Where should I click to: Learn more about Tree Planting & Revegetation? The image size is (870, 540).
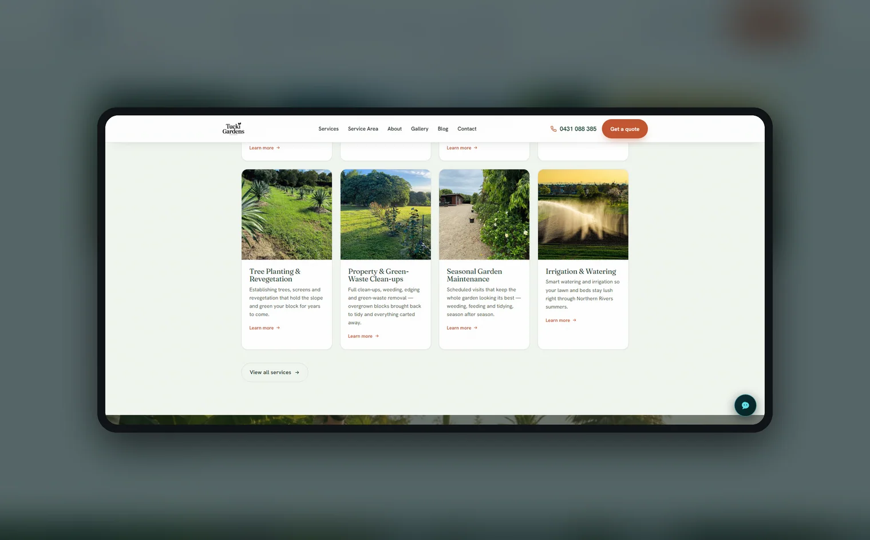point(264,328)
